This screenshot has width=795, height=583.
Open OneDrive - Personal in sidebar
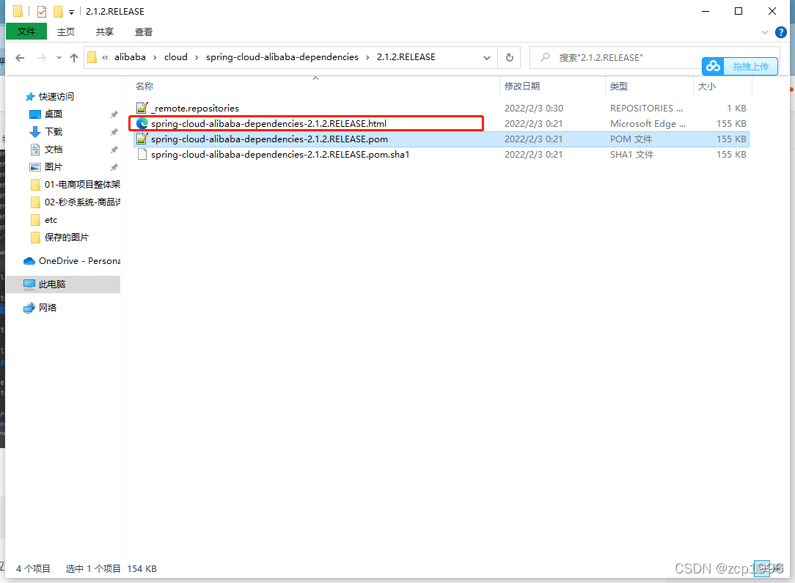tap(80, 260)
